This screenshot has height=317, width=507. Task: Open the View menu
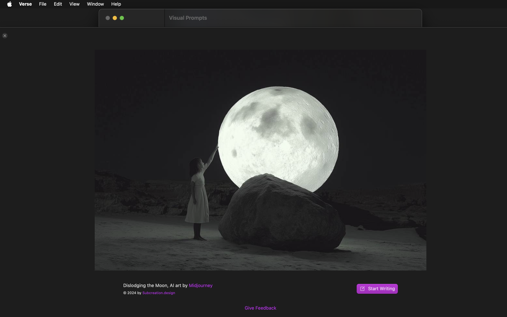coord(74,4)
